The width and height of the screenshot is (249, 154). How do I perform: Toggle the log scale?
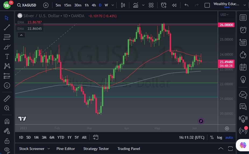click(x=220, y=138)
